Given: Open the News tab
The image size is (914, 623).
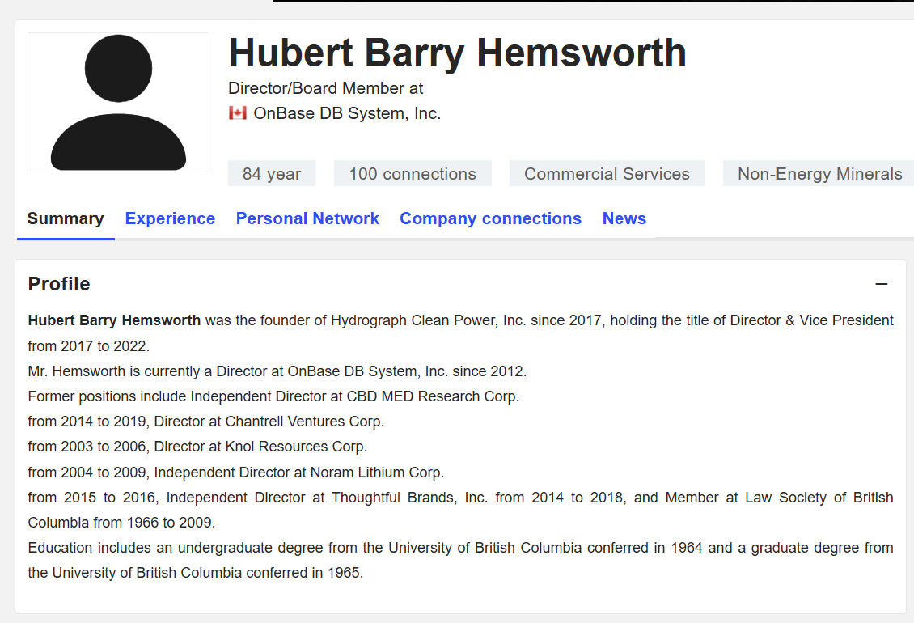Looking at the screenshot, I should click(624, 218).
